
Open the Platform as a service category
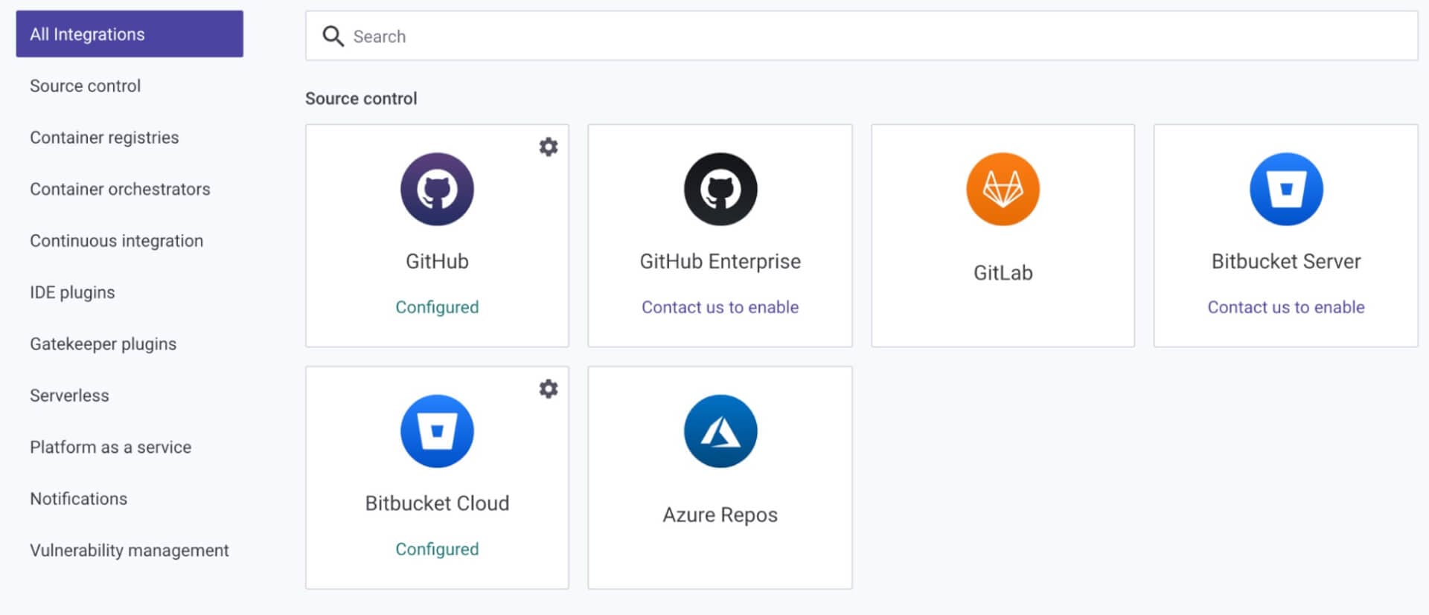tap(110, 447)
